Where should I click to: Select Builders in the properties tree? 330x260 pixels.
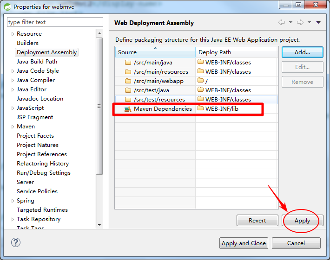pos(27,43)
